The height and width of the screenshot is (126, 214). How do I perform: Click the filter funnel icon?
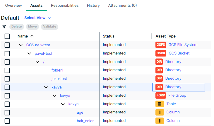(x=4, y=27)
